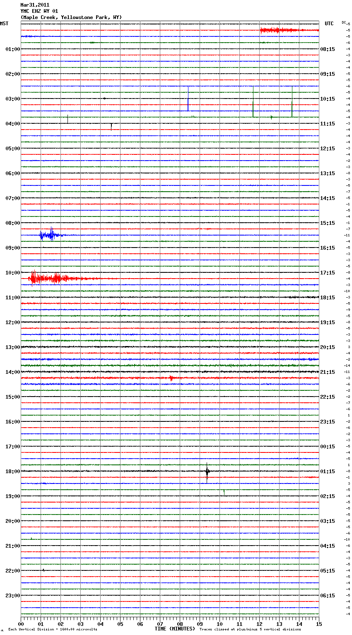
Task: Click minute 00 on the bottom time axis
Action: coord(21,624)
